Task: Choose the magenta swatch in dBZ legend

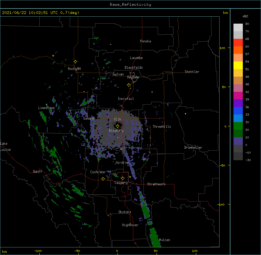Action: [238, 95]
